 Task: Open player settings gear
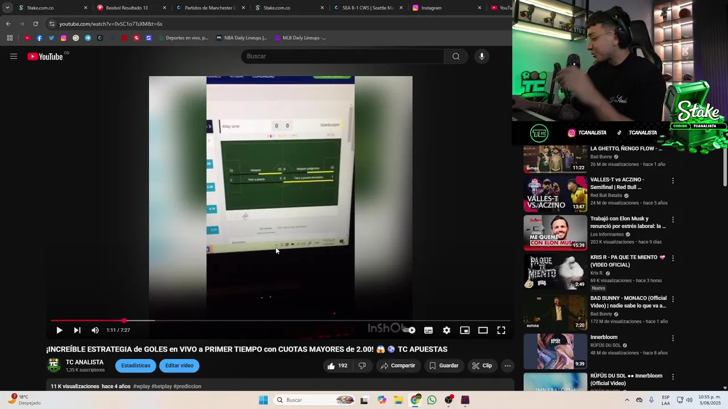[x=446, y=330]
